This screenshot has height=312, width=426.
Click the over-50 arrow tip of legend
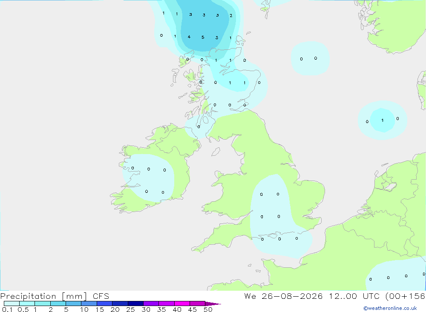click(213, 303)
